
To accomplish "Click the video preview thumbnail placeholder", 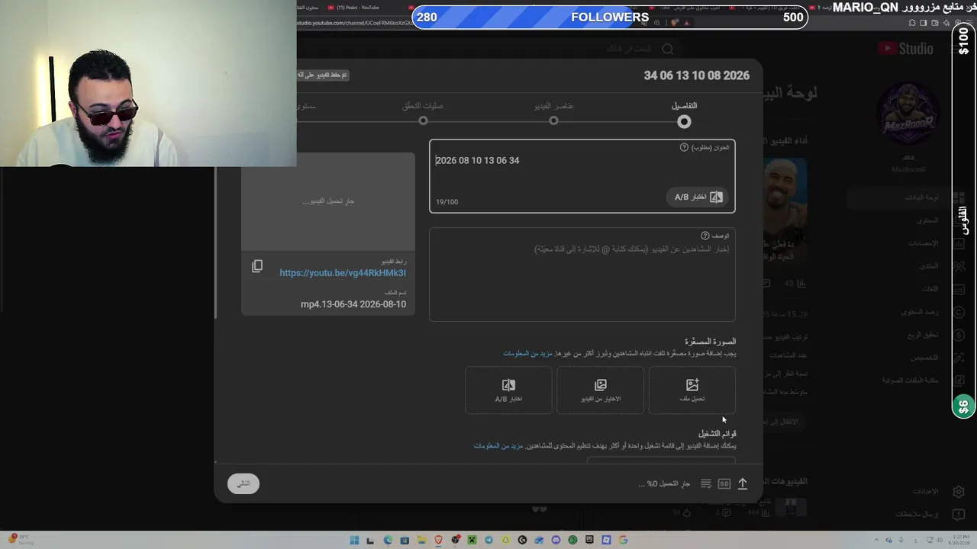I will 328,201.
